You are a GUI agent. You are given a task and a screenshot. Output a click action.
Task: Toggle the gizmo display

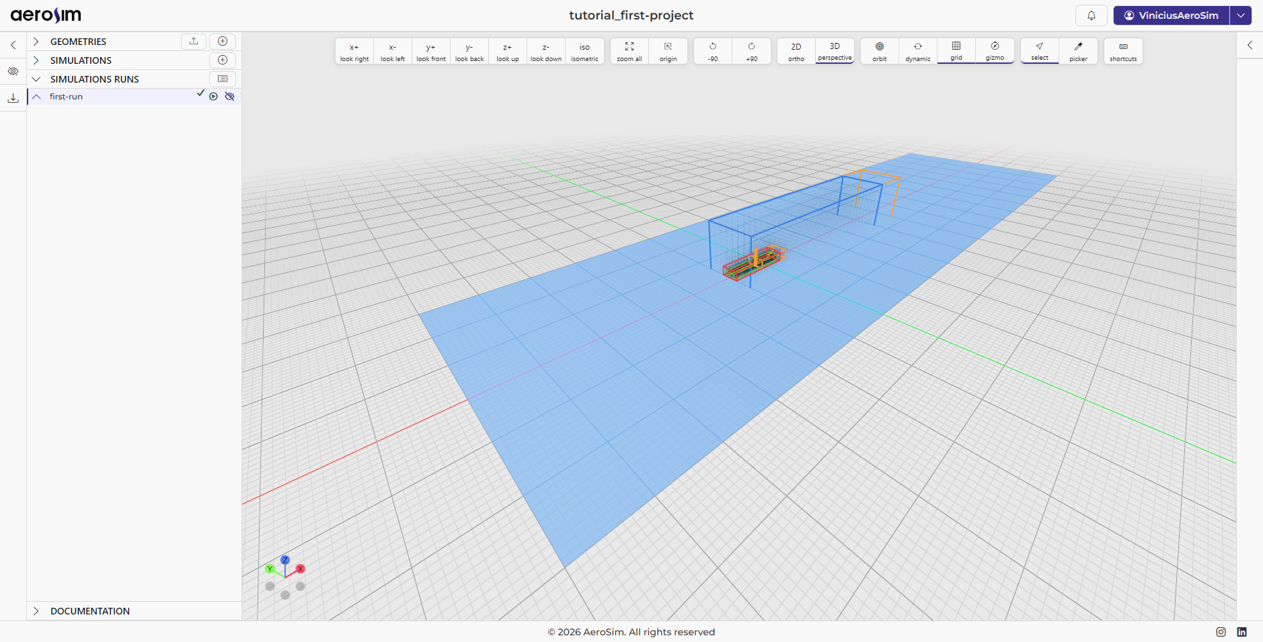[x=995, y=52]
